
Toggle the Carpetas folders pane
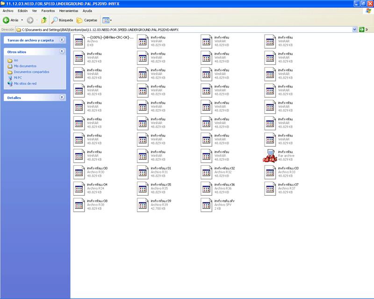[87, 20]
